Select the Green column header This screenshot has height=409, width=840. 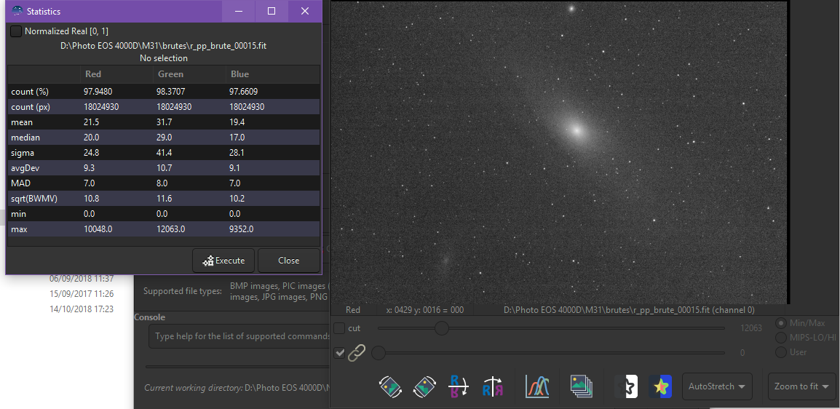point(170,74)
